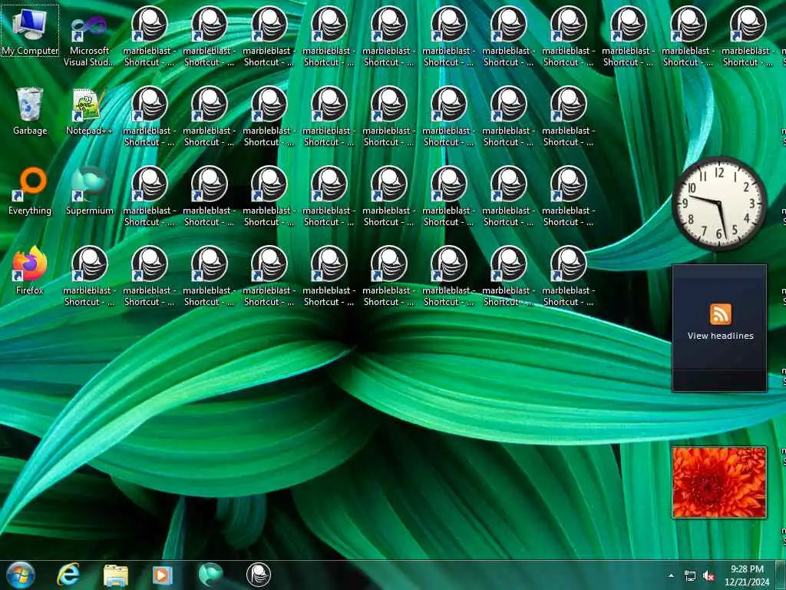Select marbleblast shortcut next to Supermium desktop icon
The image size is (786, 590).
[x=149, y=196]
